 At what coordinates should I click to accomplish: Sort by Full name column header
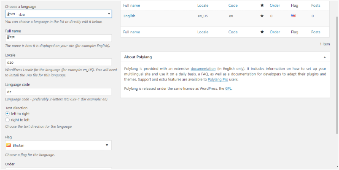pos(132,5)
